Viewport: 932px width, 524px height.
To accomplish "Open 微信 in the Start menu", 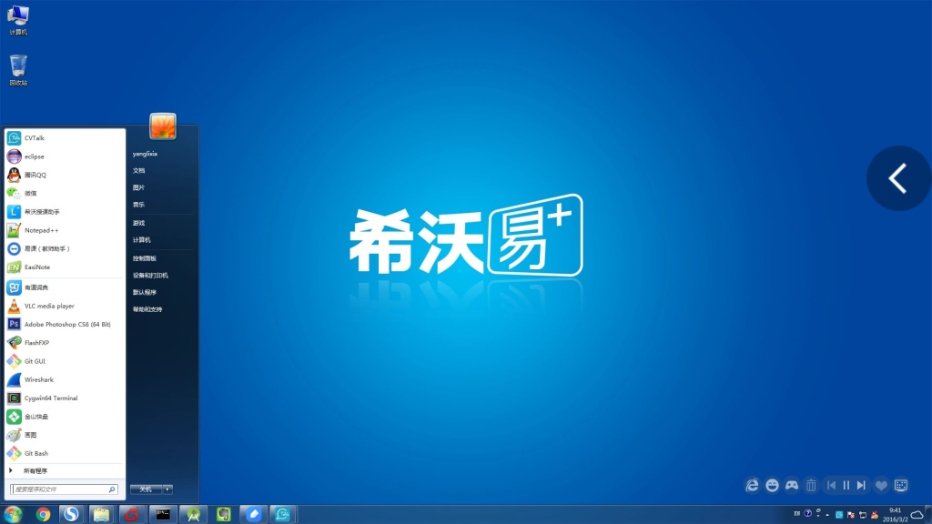I will 65,193.
